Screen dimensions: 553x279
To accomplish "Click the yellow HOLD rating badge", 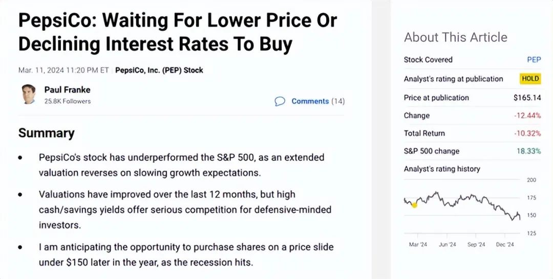I will tap(530, 79).
